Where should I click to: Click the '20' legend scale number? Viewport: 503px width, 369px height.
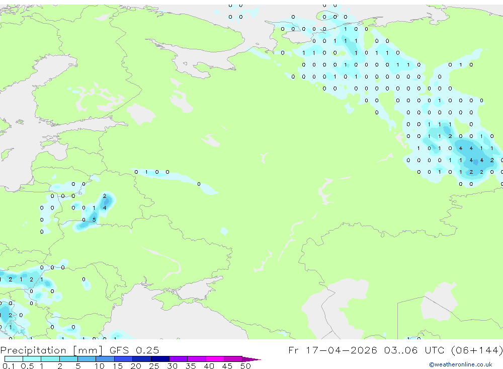136,366
